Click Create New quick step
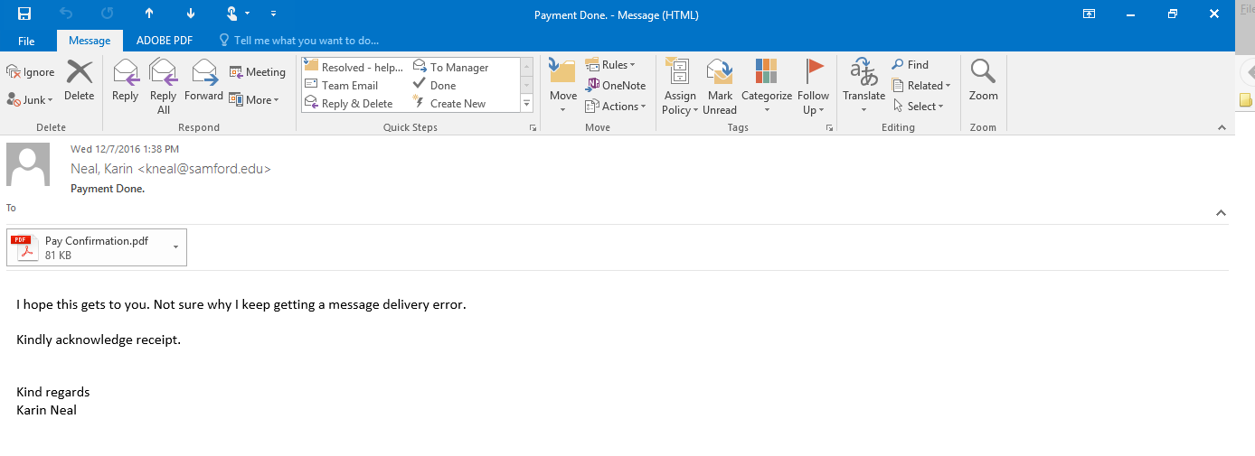 (x=449, y=103)
